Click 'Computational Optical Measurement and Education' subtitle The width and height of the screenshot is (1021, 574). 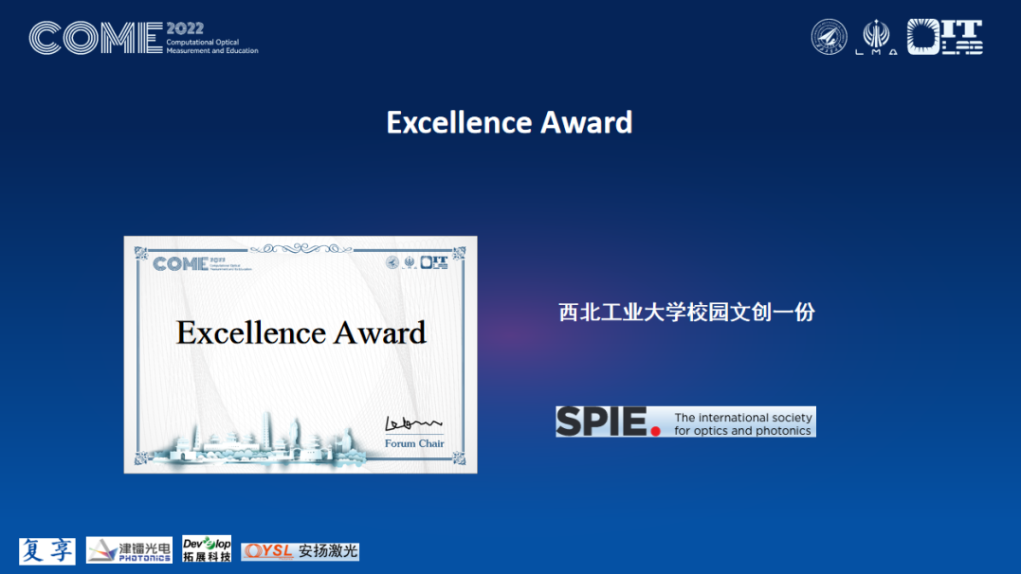point(212,46)
